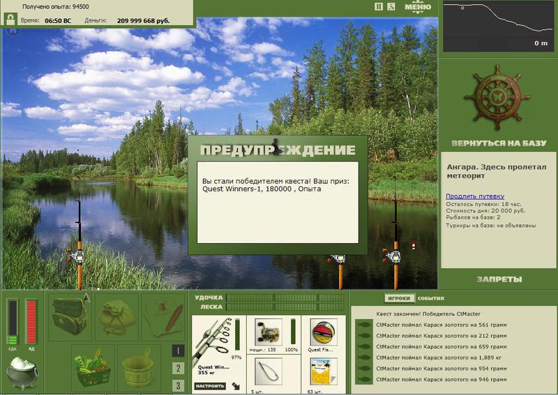Open the cloth sack icon
The width and height of the screenshot is (558, 395).
(116, 317)
